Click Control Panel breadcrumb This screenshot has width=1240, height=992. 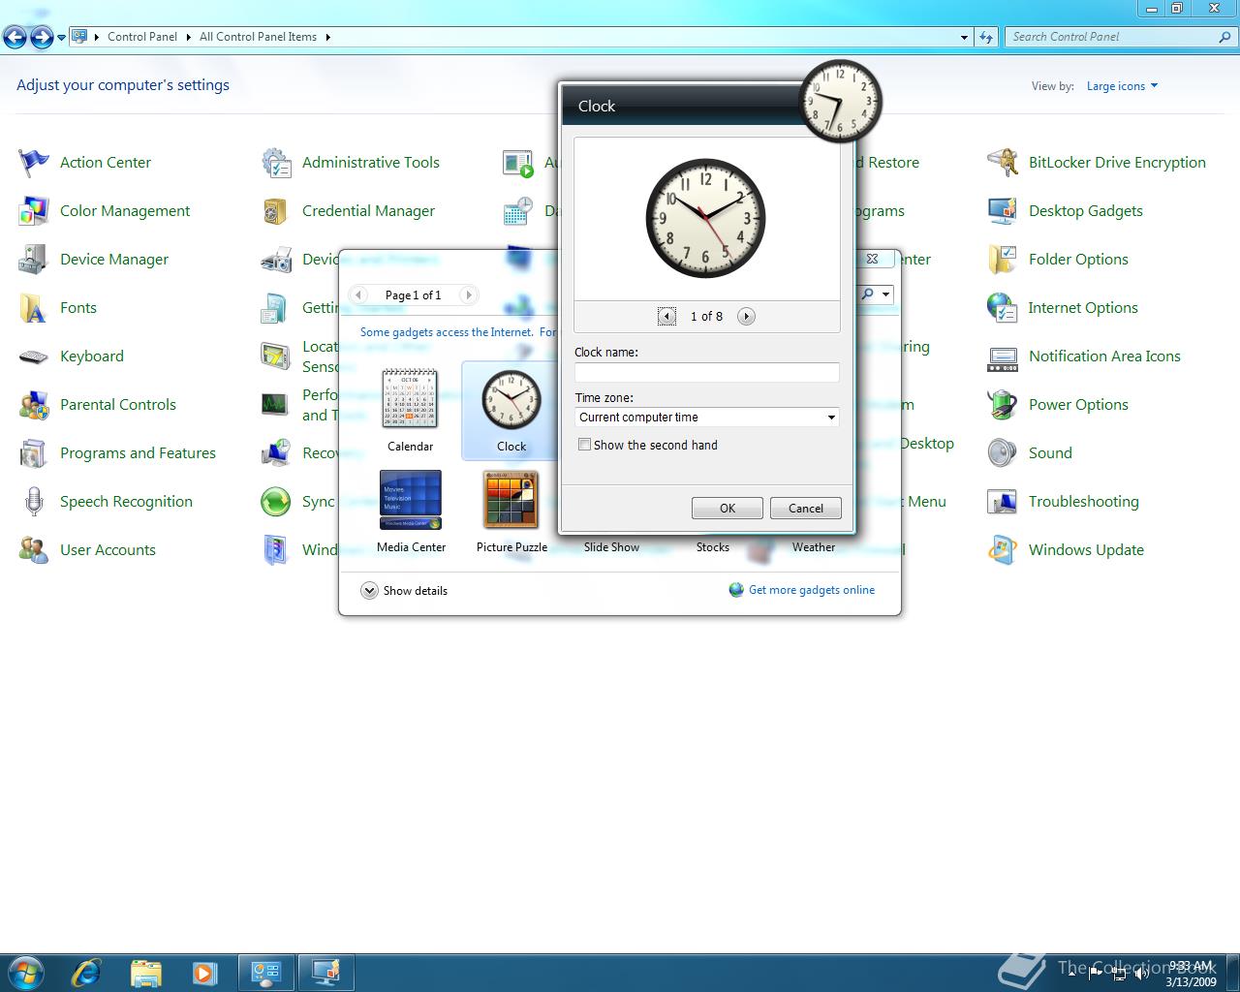coord(142,37)
